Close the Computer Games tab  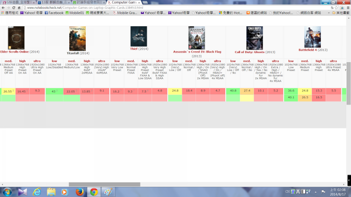tap(139, 2)
